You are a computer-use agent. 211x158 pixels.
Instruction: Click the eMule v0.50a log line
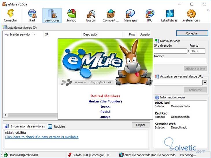(x=16, y=133)
